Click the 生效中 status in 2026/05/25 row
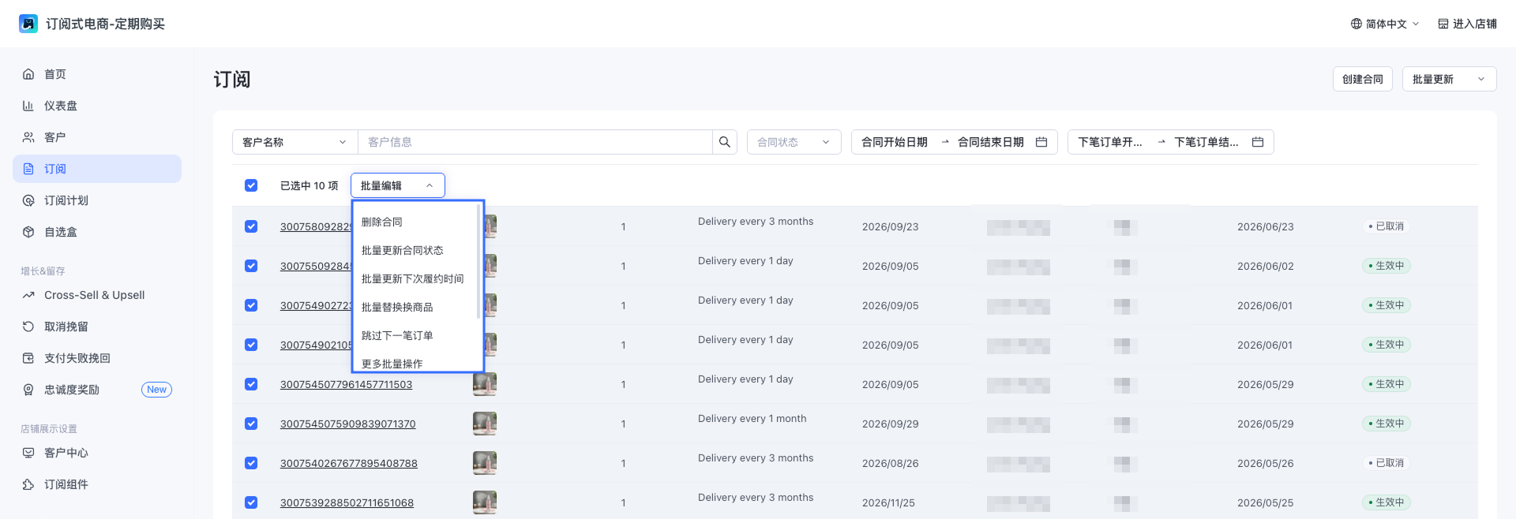Screen dimensions: 1516x519 click(1386, 502)
